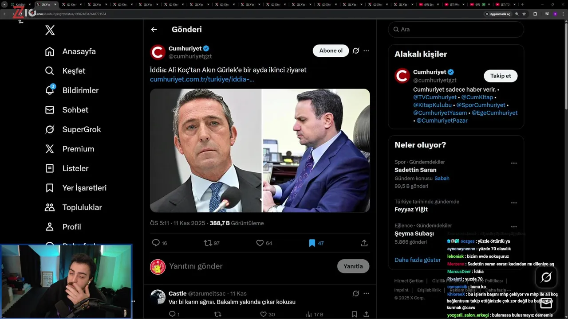
Task: Open the three-dot menu on Cumhuriyet's post
Action: click(366, 51)
